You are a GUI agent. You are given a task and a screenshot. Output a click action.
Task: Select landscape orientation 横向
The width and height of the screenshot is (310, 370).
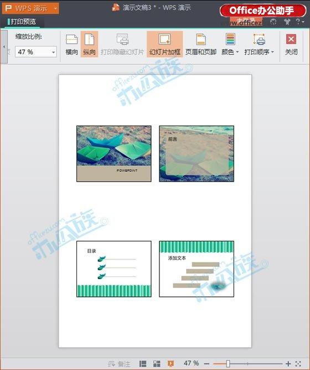click(x=71, y=44)
